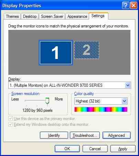139x156 pixels.
Task: Click the title bar help question mark
Action: click(126, 5)
